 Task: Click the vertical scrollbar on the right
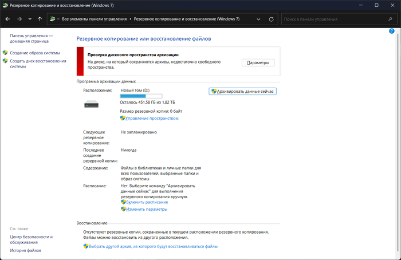tap(398, 143)
